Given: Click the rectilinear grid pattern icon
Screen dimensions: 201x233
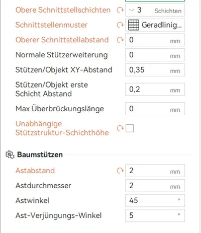Looking at the screenshot, I should (x=134, y=25).
